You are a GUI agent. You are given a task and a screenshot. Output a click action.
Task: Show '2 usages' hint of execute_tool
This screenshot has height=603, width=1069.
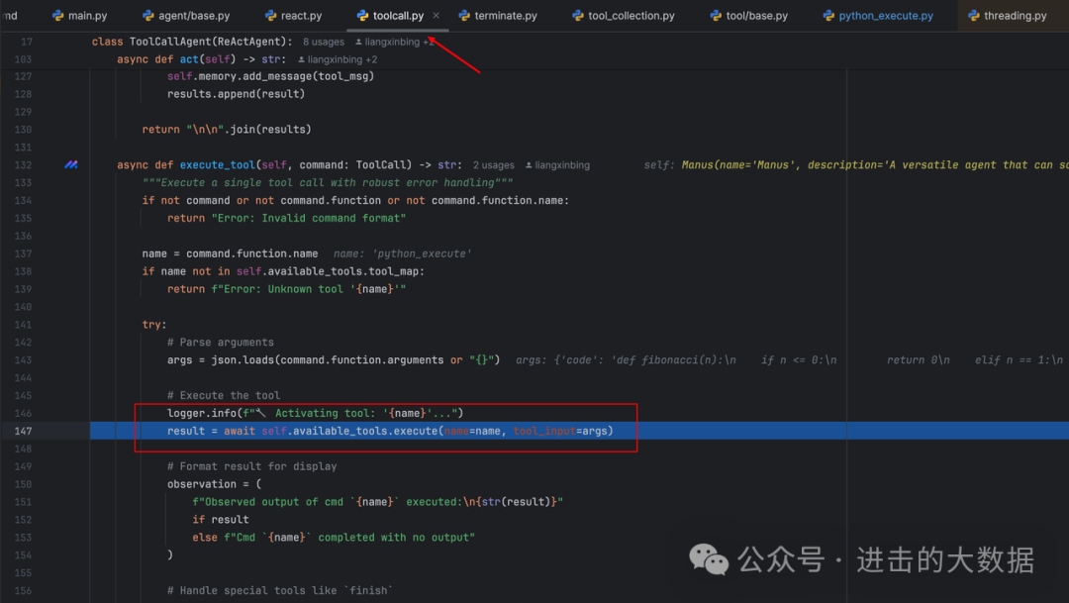click(494, 165)
